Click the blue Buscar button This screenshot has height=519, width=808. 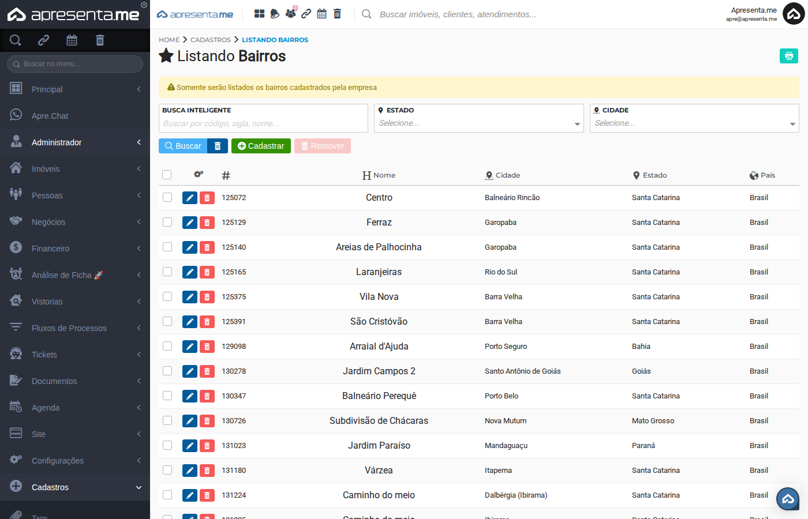(x=183, y=146)
